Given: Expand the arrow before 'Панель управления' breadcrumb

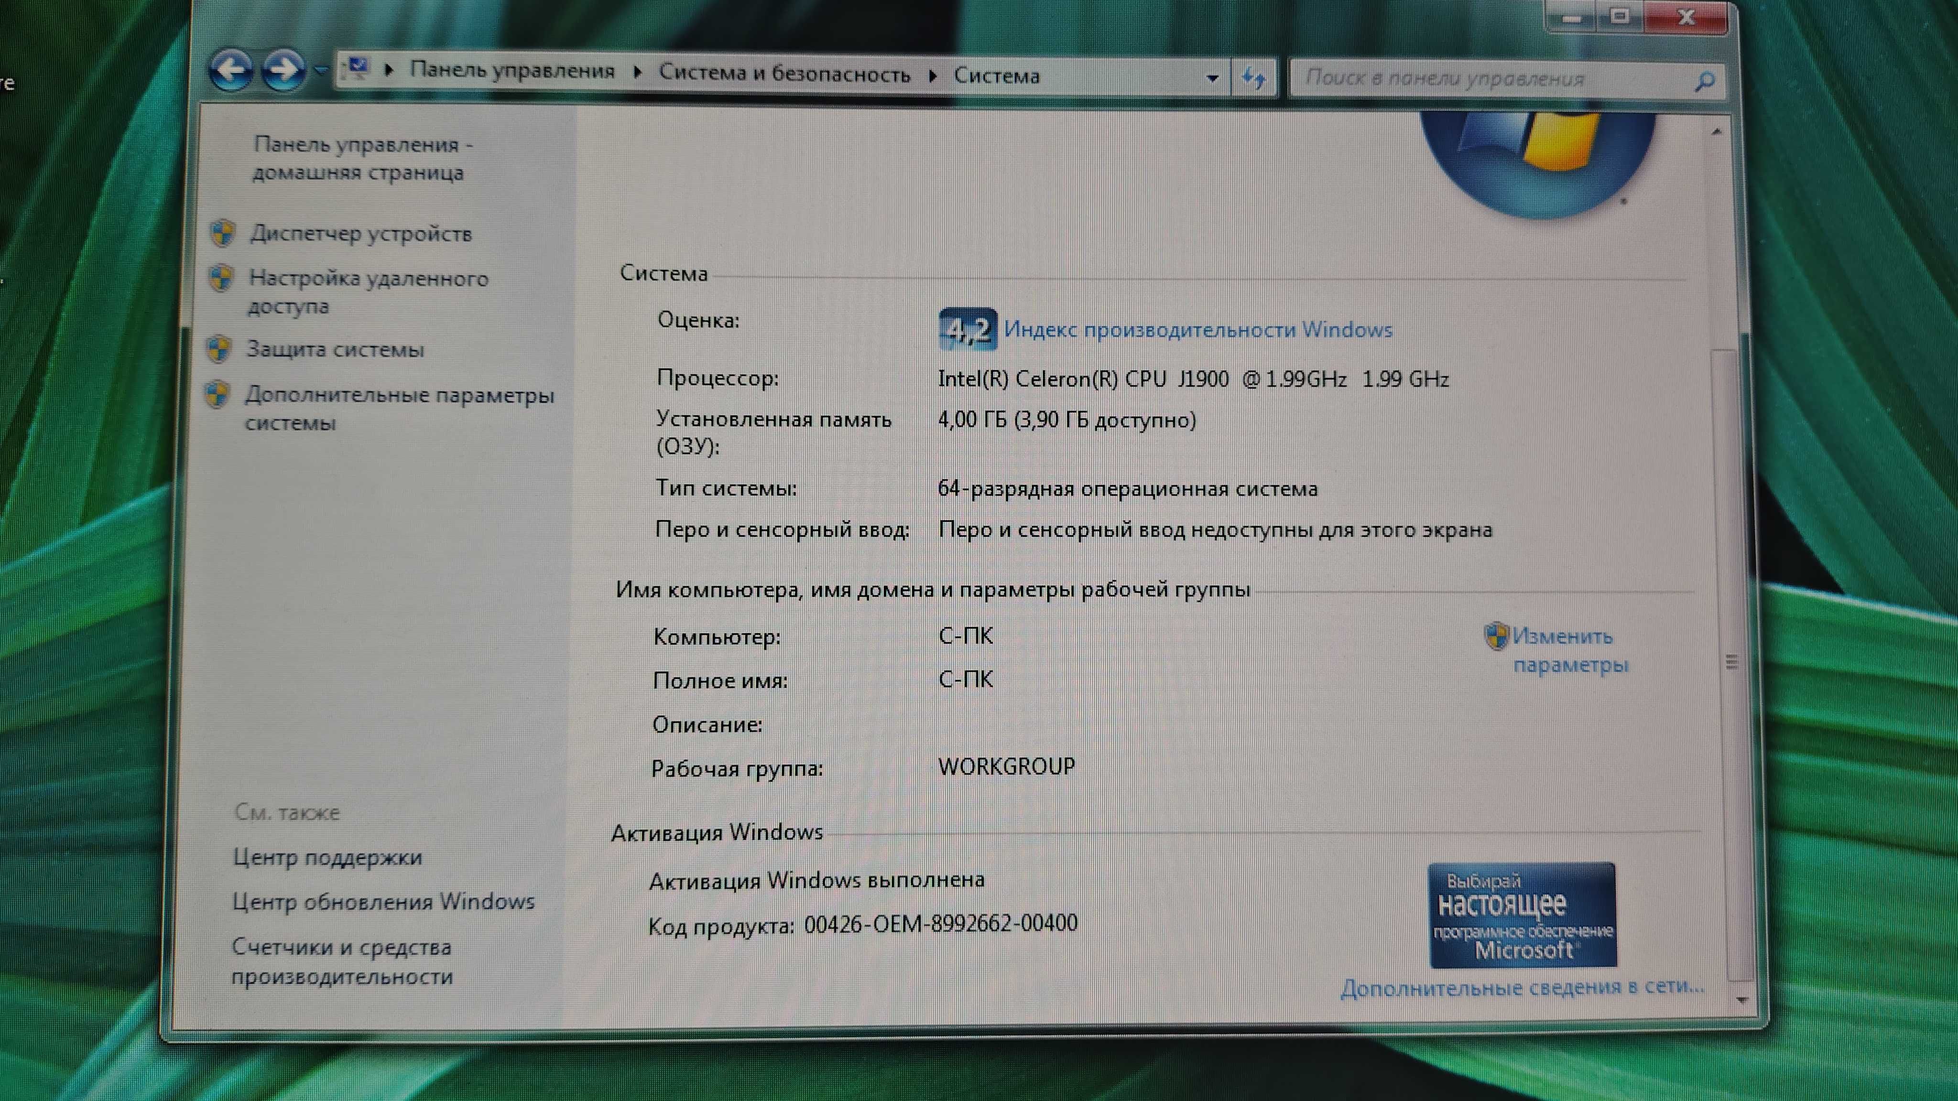Looking at the screenshot, I should tap(389, 70).
